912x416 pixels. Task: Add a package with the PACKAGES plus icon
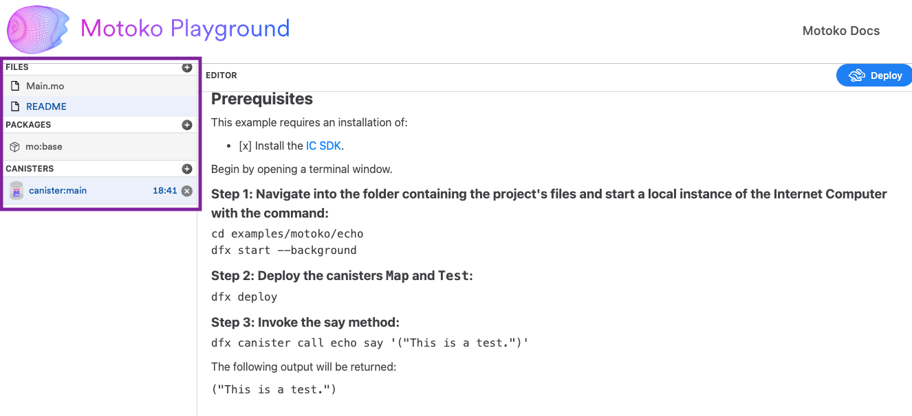[186, 125]
